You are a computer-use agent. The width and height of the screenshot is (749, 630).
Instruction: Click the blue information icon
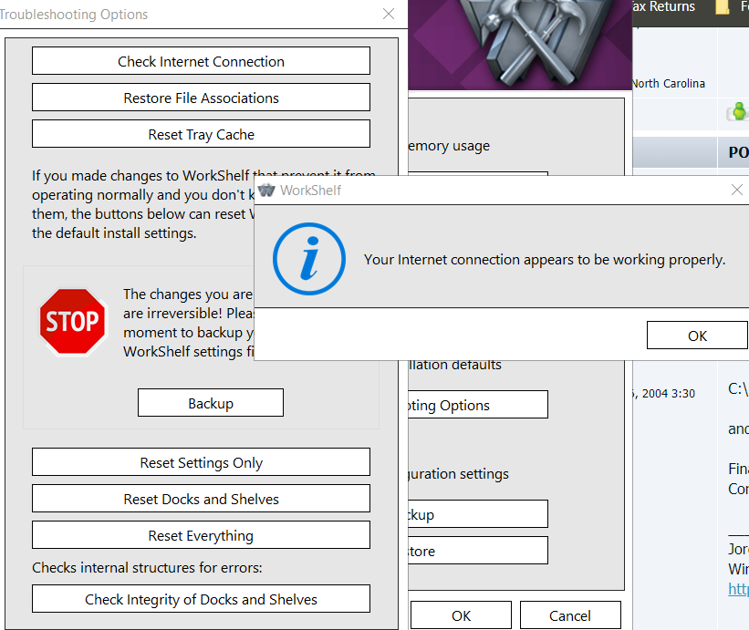pyautogui.click(x=309, y=259)
